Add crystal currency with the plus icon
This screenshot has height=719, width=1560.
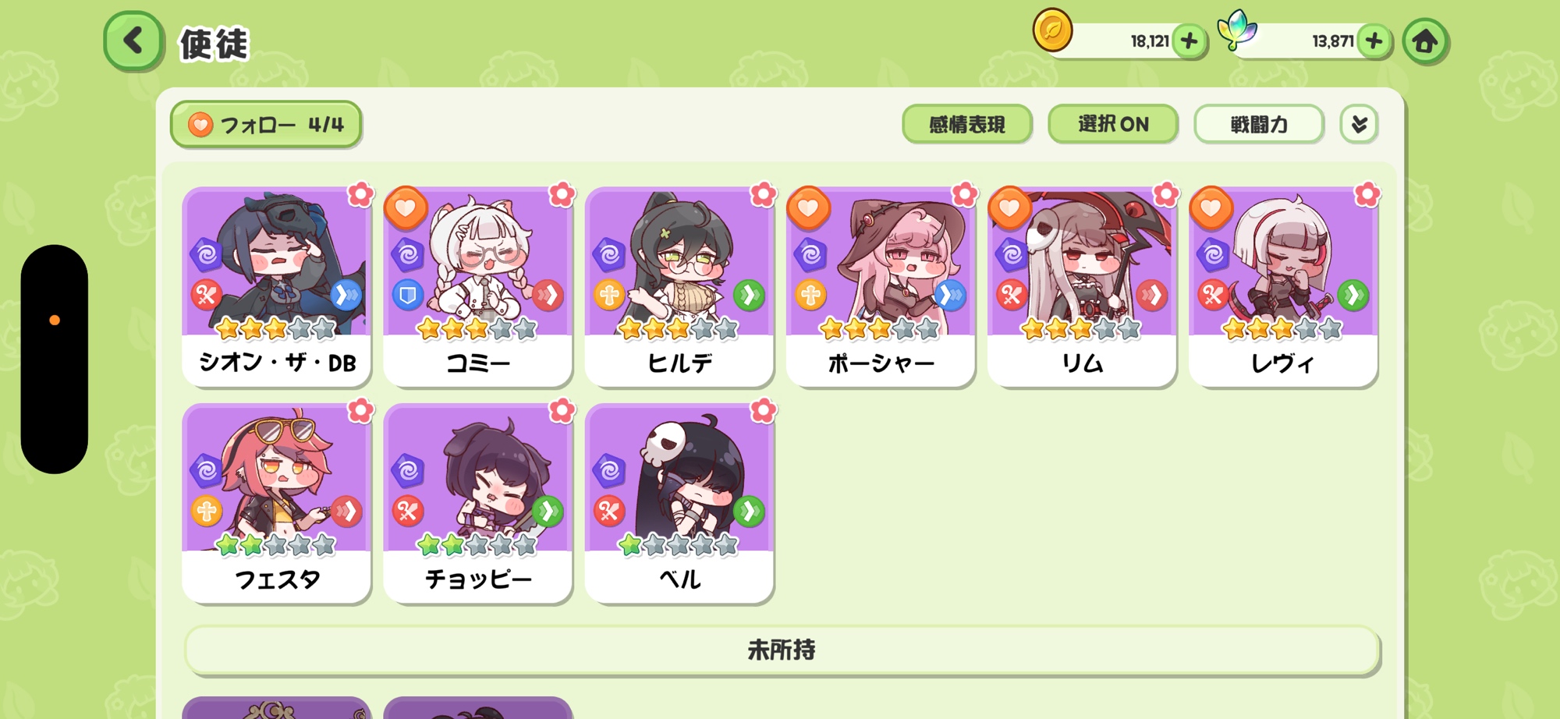click(1374, 41)
